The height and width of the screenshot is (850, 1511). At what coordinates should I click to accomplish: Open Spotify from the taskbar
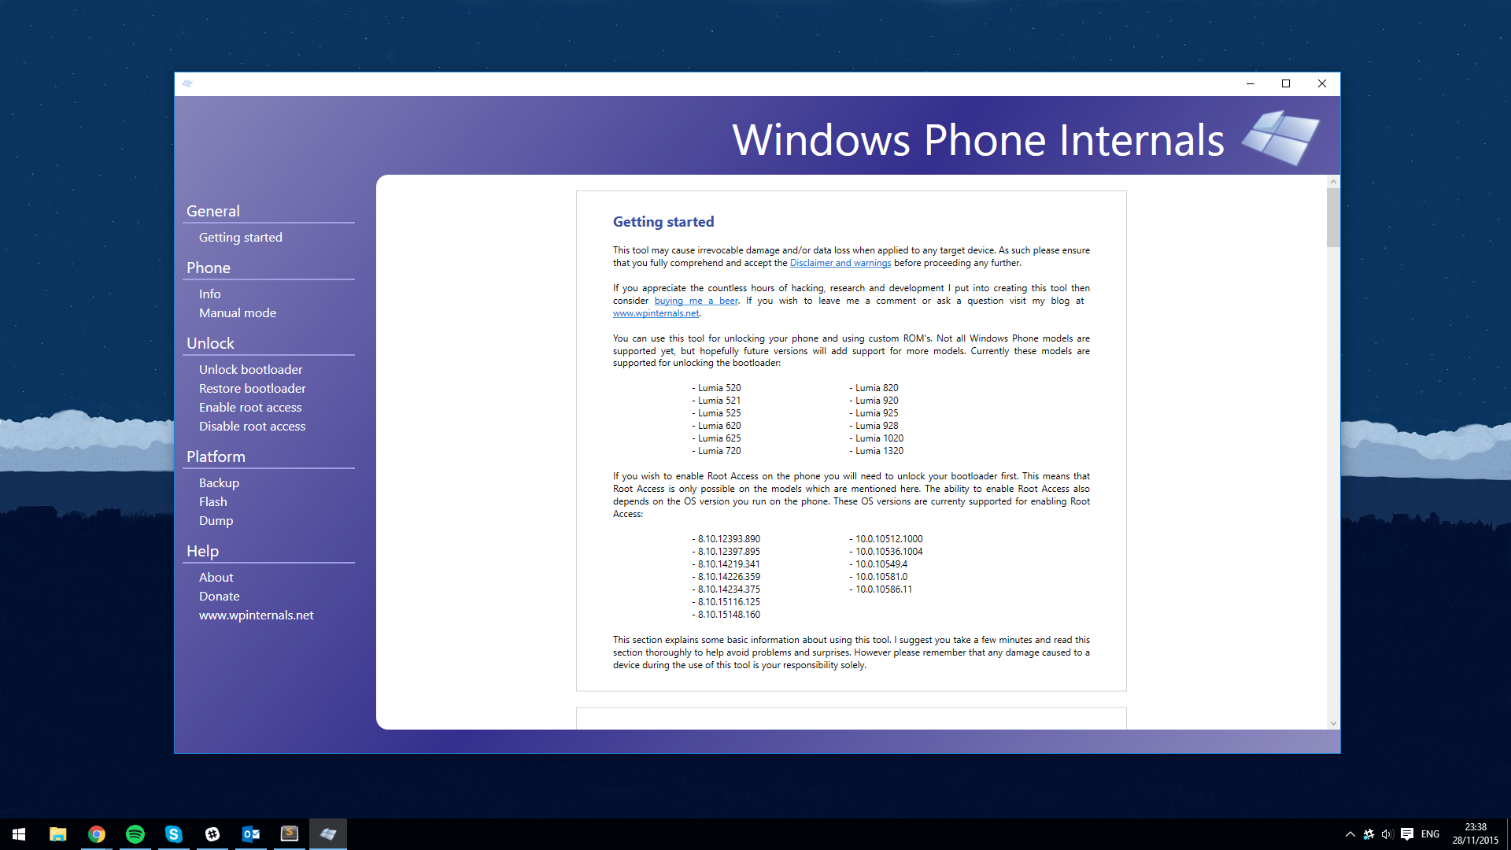coord(135,834)
